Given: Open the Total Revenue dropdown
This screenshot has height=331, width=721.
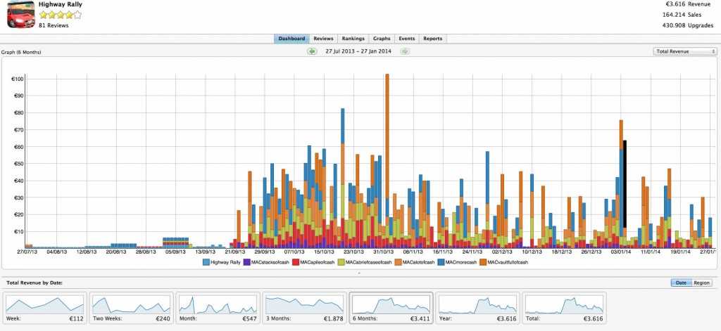Looking at the screenshot, I should click(x=685, y=51).
